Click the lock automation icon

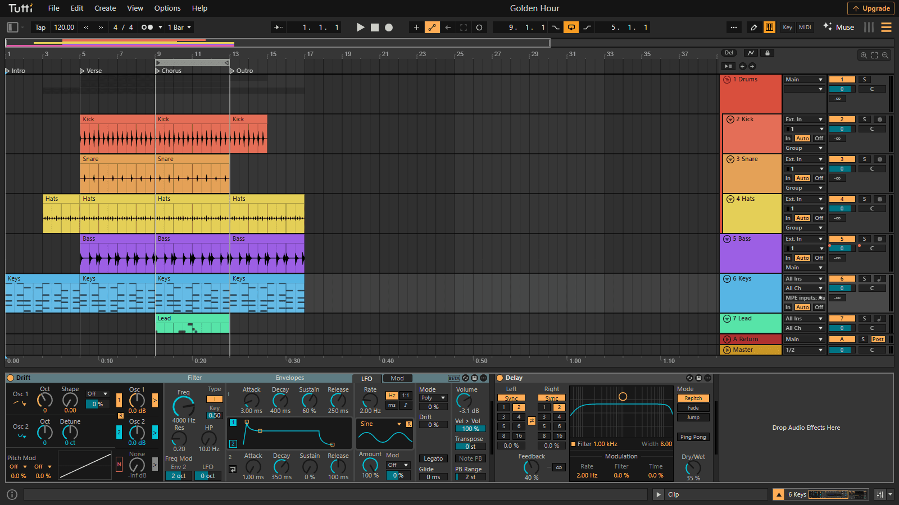click(x=768, y=53)
